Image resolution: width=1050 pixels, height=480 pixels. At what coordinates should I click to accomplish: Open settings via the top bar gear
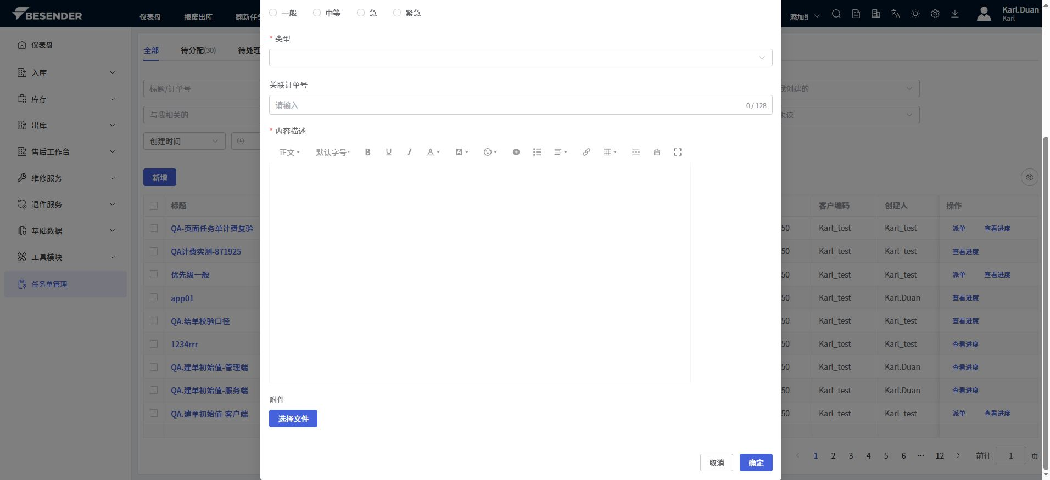[x=935, y=14]
